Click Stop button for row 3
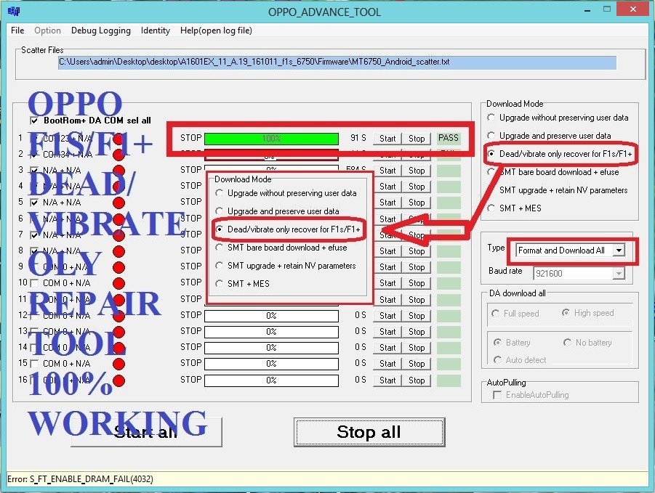 pos(417,171)
